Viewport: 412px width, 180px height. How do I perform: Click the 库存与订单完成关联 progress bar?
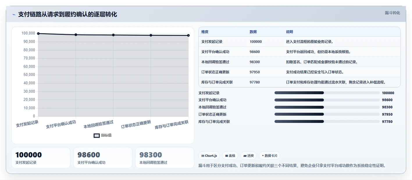327,121
